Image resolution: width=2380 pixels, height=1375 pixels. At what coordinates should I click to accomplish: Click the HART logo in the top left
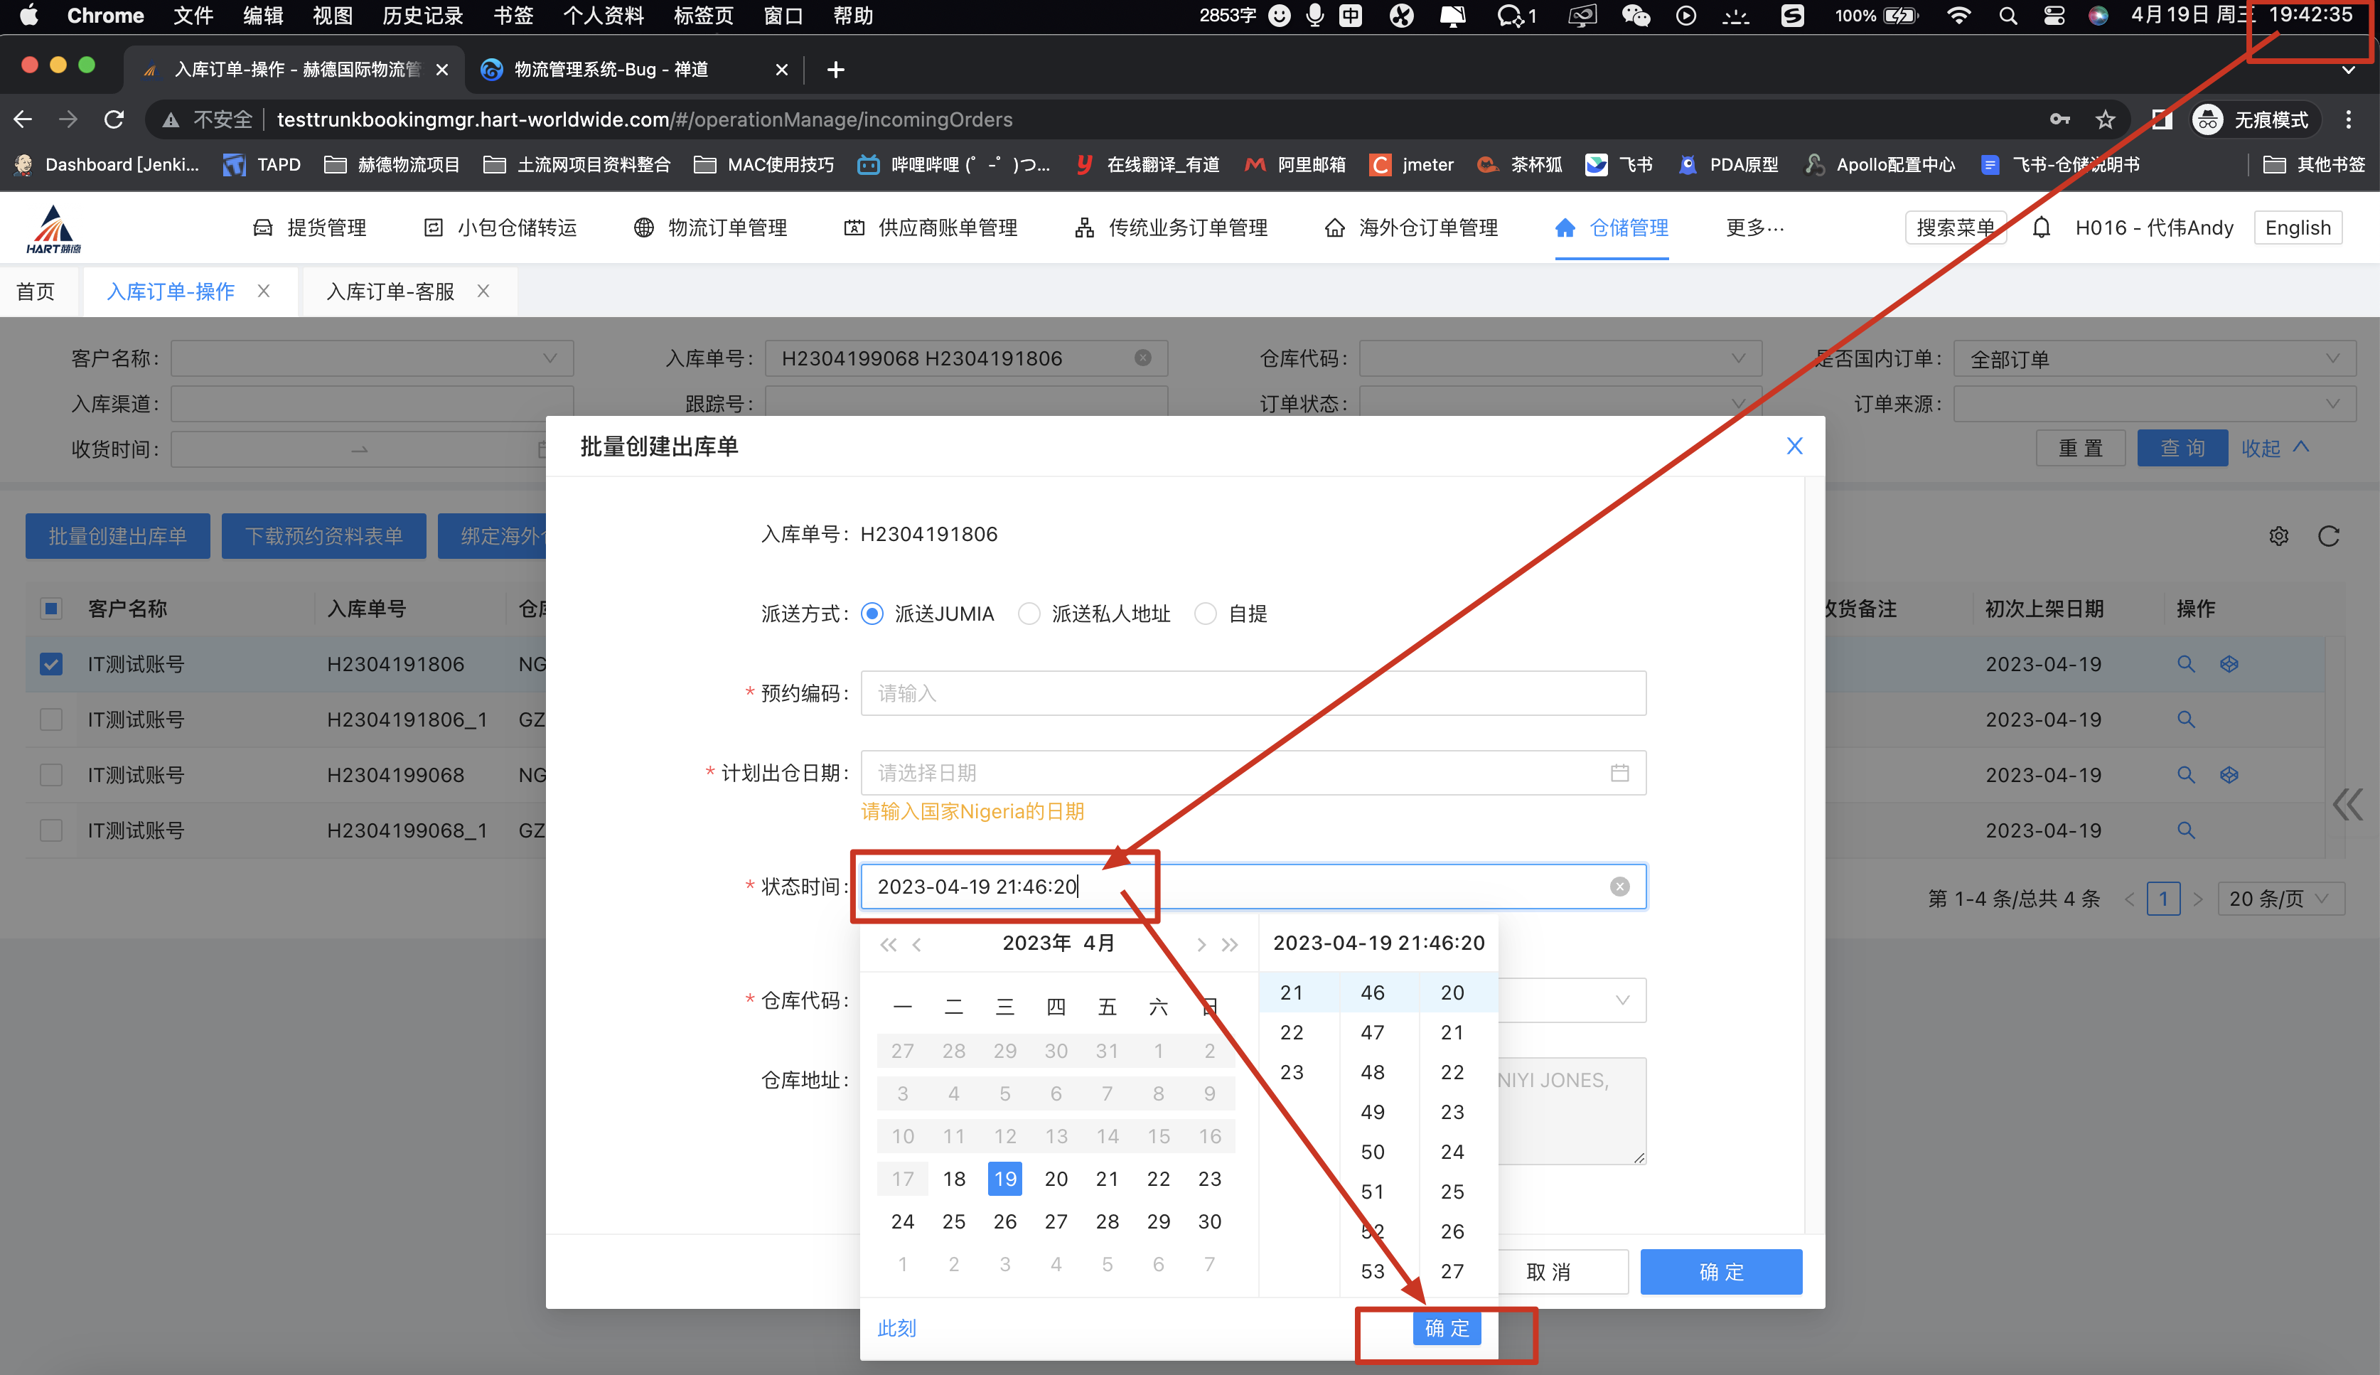pos(54,227)
